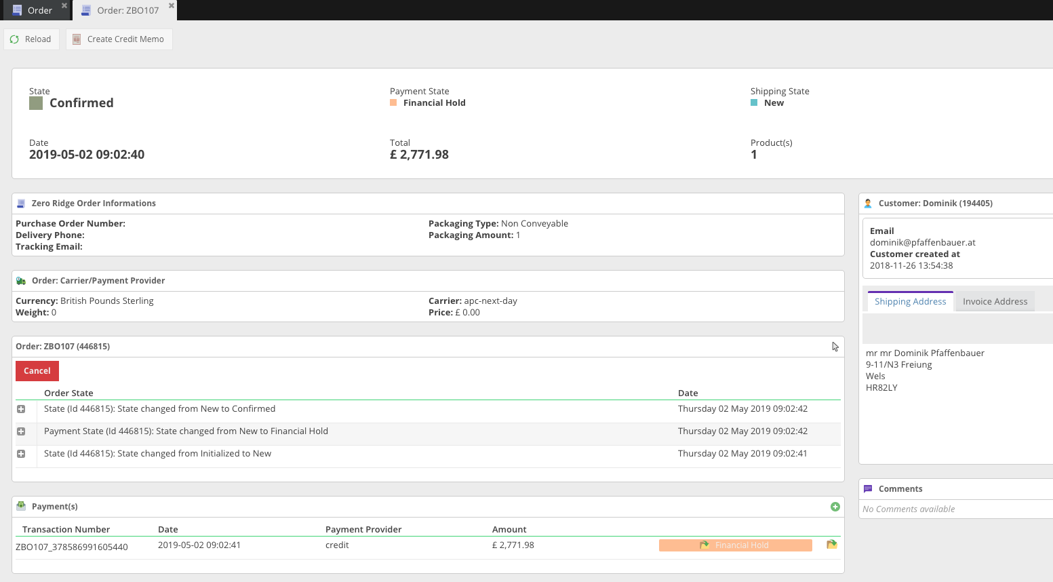Open the Invoice Address tab
This screenshot has height=582, width=1053.
pos(995,302)
